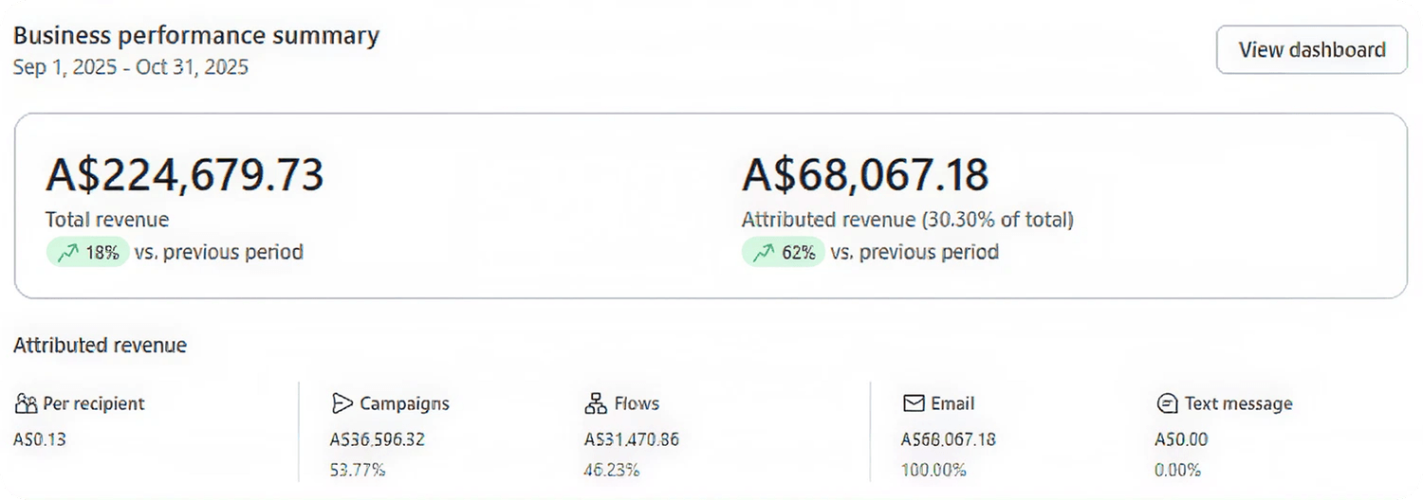Click the total revenue trend arrow icon
This screenshot has width=1423, height=500.
[66, 253]
